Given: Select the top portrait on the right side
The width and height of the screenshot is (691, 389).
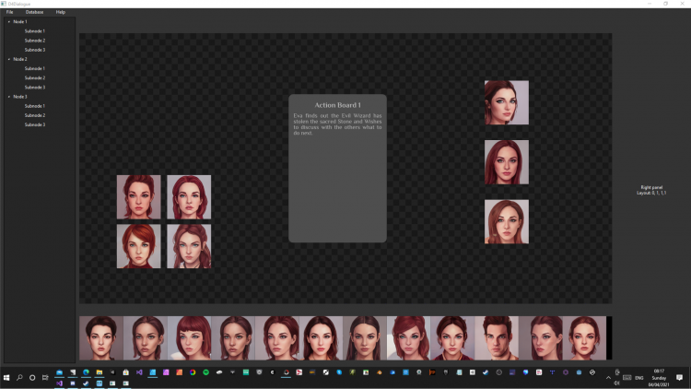Looking at the screenshot, I should 507,102.
